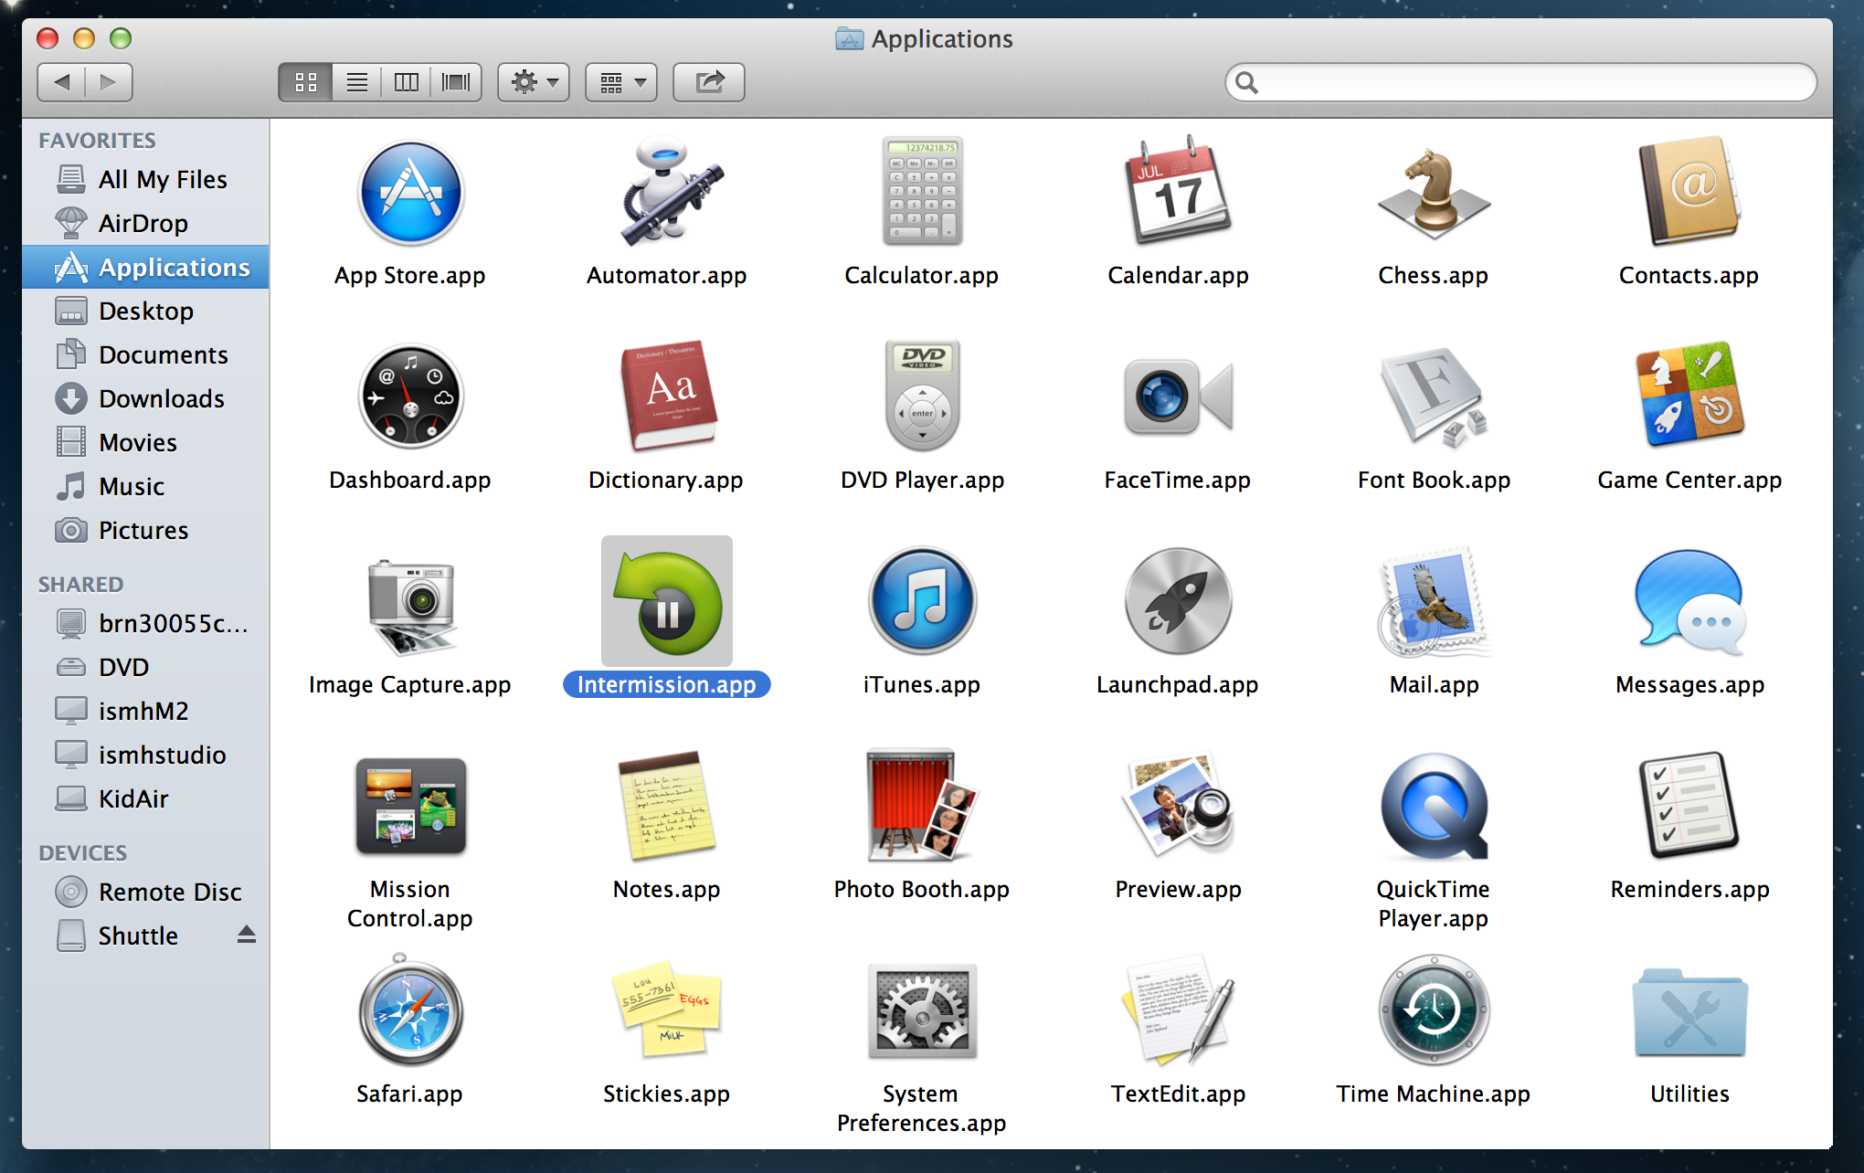Image resolution: width=1864 pixels, height=1173 pixels.
Task: Open Documents in the sidebar
Action: click(x=146, y=354)
